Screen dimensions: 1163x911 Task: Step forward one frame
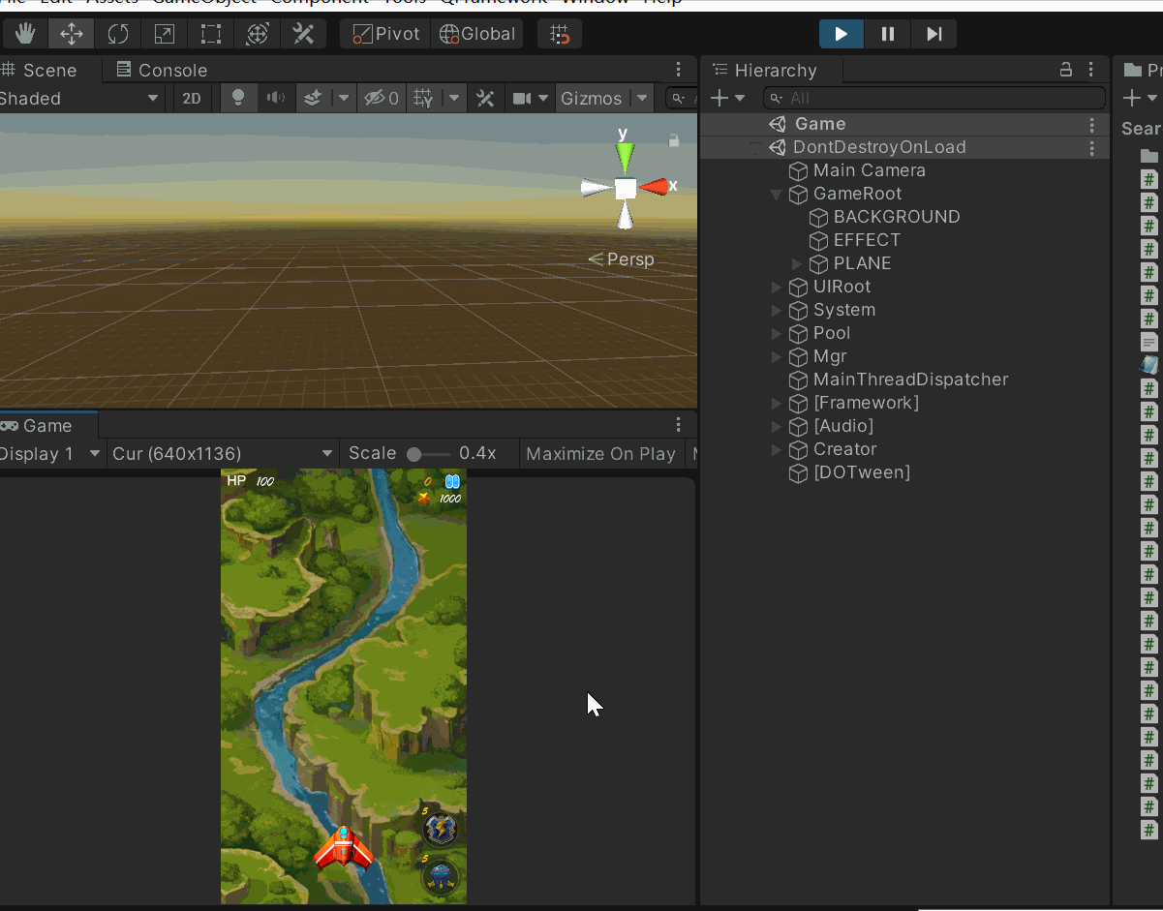[x=933, y=34]
